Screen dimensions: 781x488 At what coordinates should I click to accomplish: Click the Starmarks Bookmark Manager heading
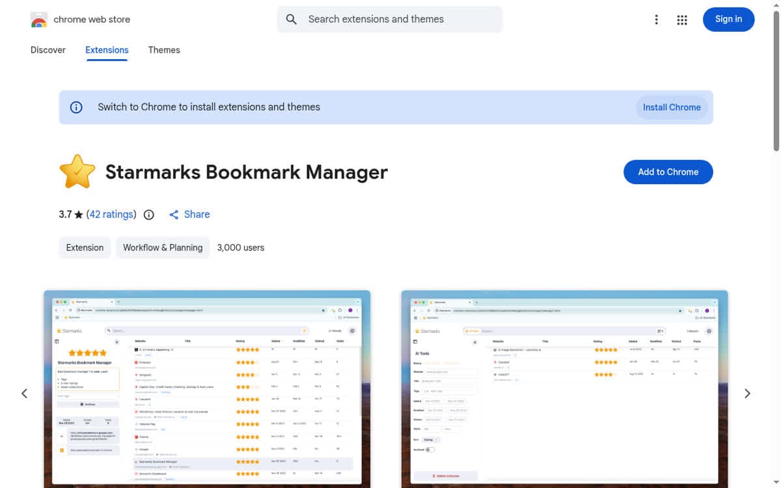(247, 172)
